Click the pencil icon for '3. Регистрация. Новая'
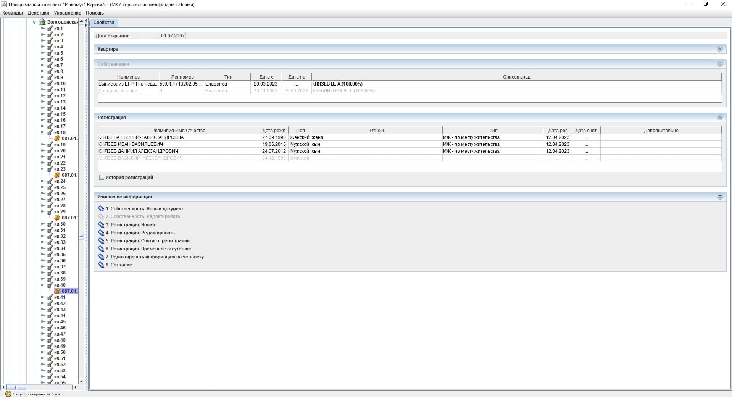 tap(101, 225)
